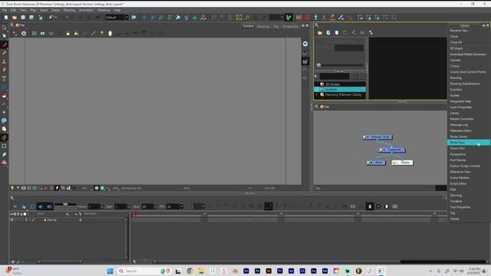This screenshot has width=491, height=276.
Task: Click the Open Scene folder icon
Action: (15, 18)
